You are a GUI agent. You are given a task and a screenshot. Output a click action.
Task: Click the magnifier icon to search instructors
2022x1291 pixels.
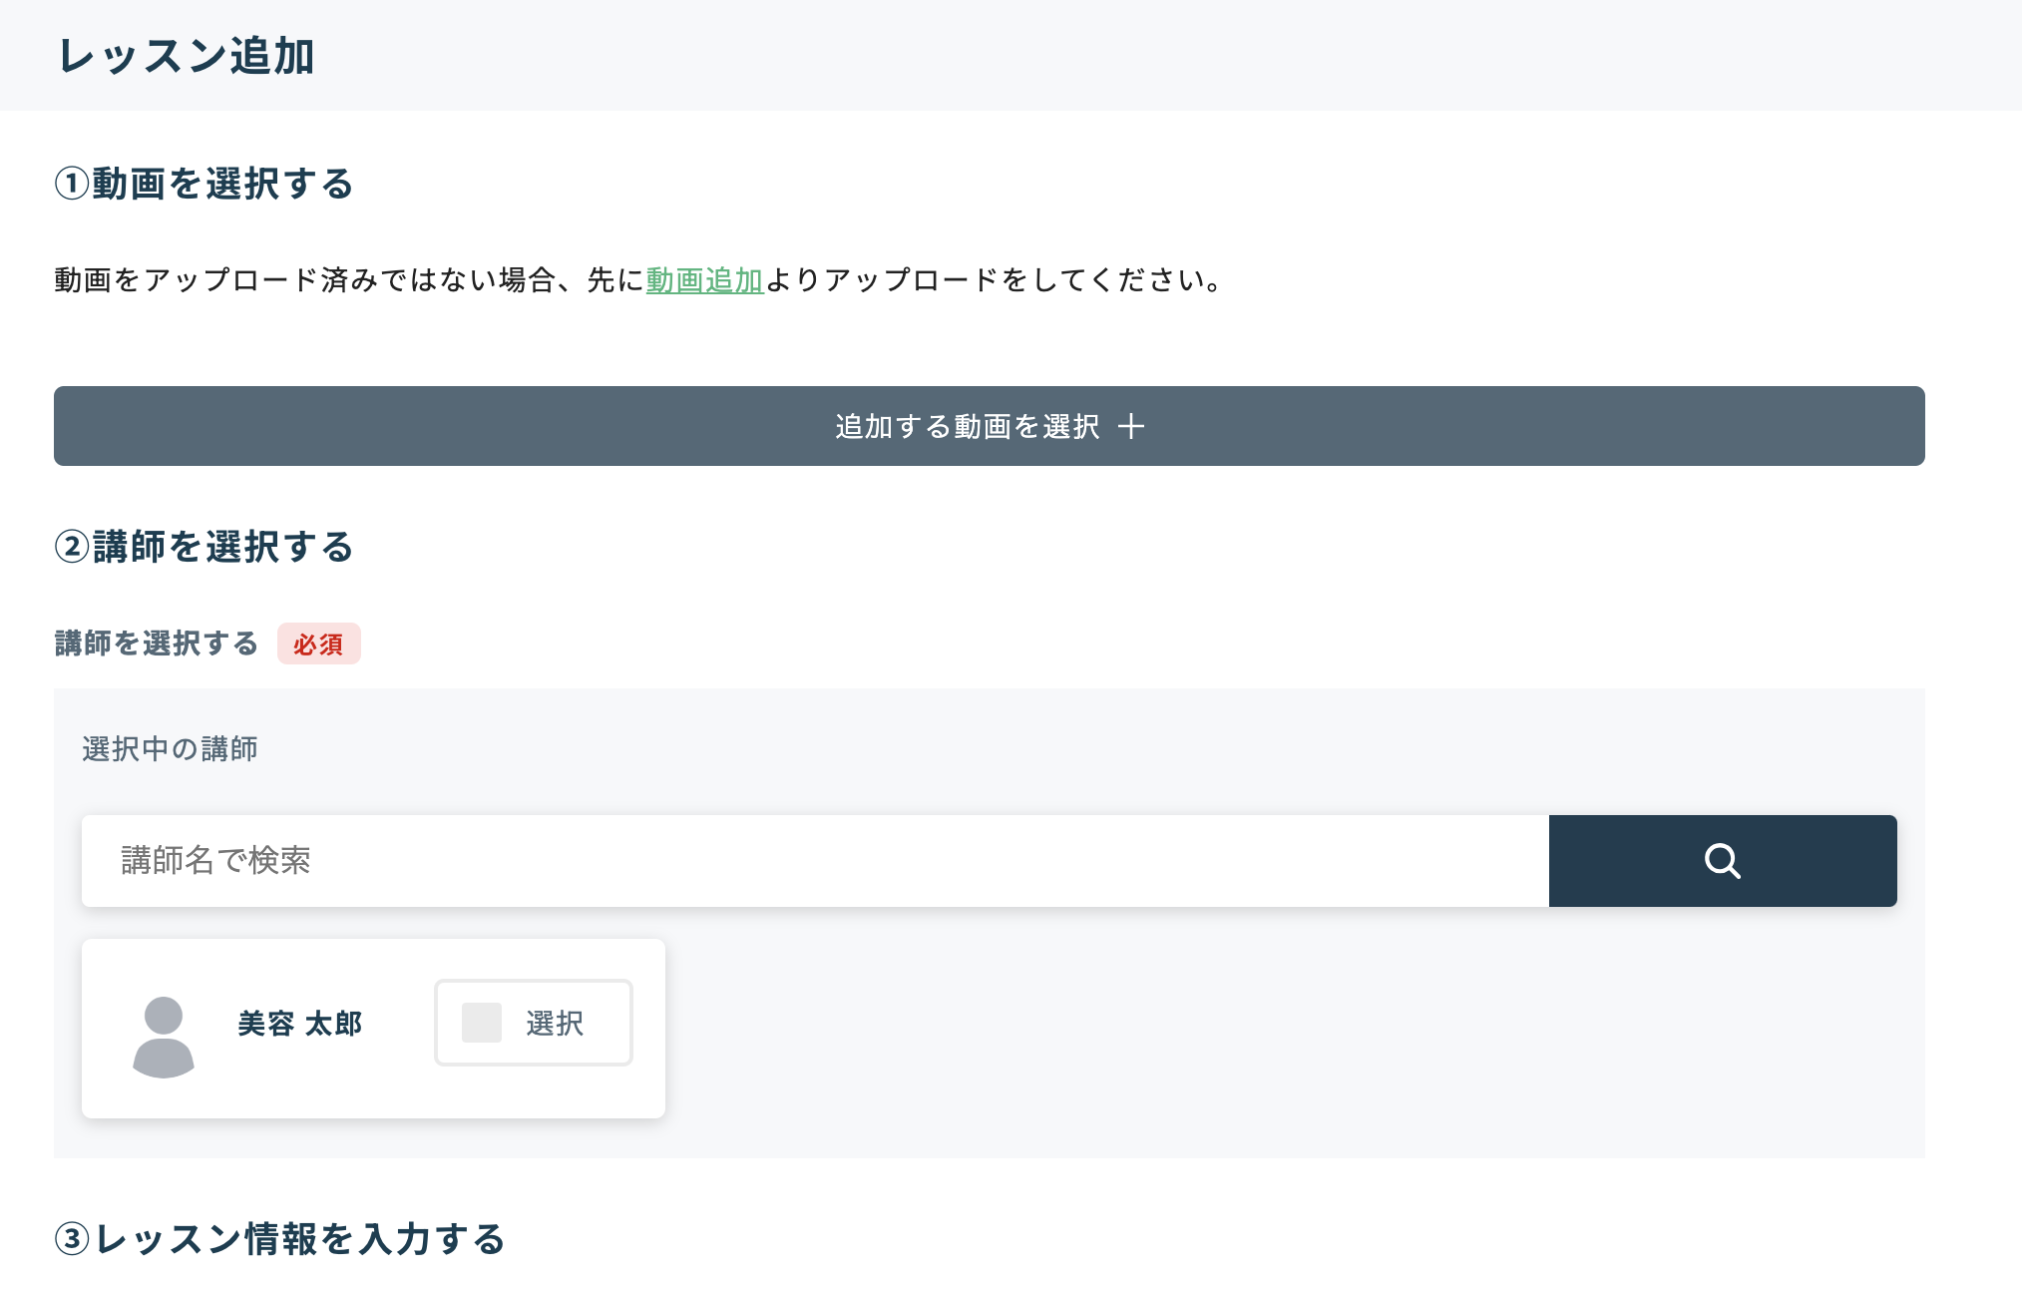click(x=1722, y=860)
